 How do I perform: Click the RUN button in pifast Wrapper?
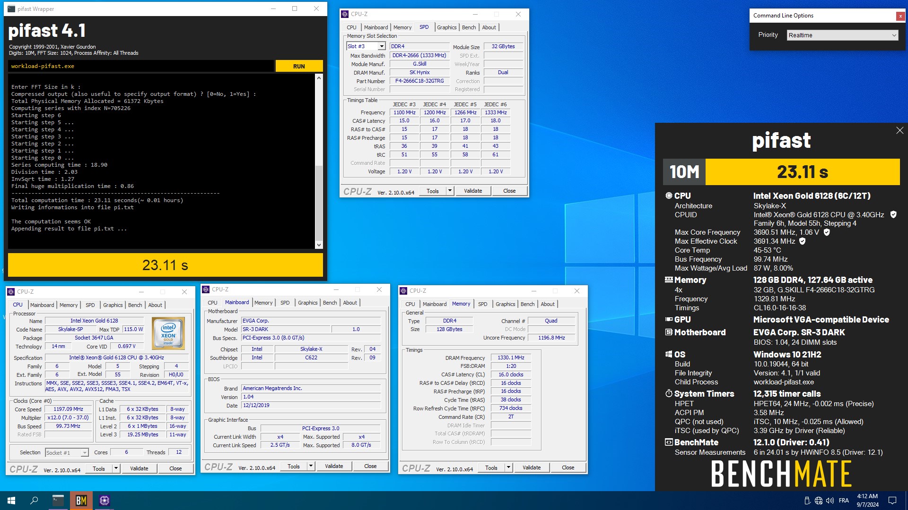(299, 66)
